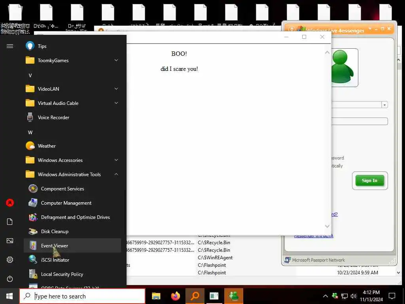This screenshot has height=304, width=405.
Task: Click the Messenger tray status icon
Action: (335, 296)
